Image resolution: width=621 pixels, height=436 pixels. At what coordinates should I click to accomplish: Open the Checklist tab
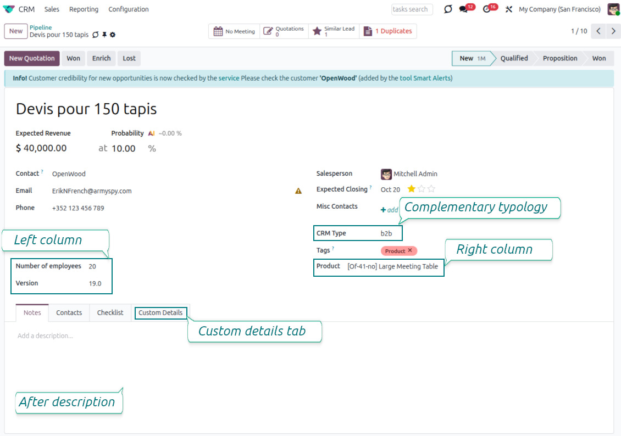tap(110, 313)
